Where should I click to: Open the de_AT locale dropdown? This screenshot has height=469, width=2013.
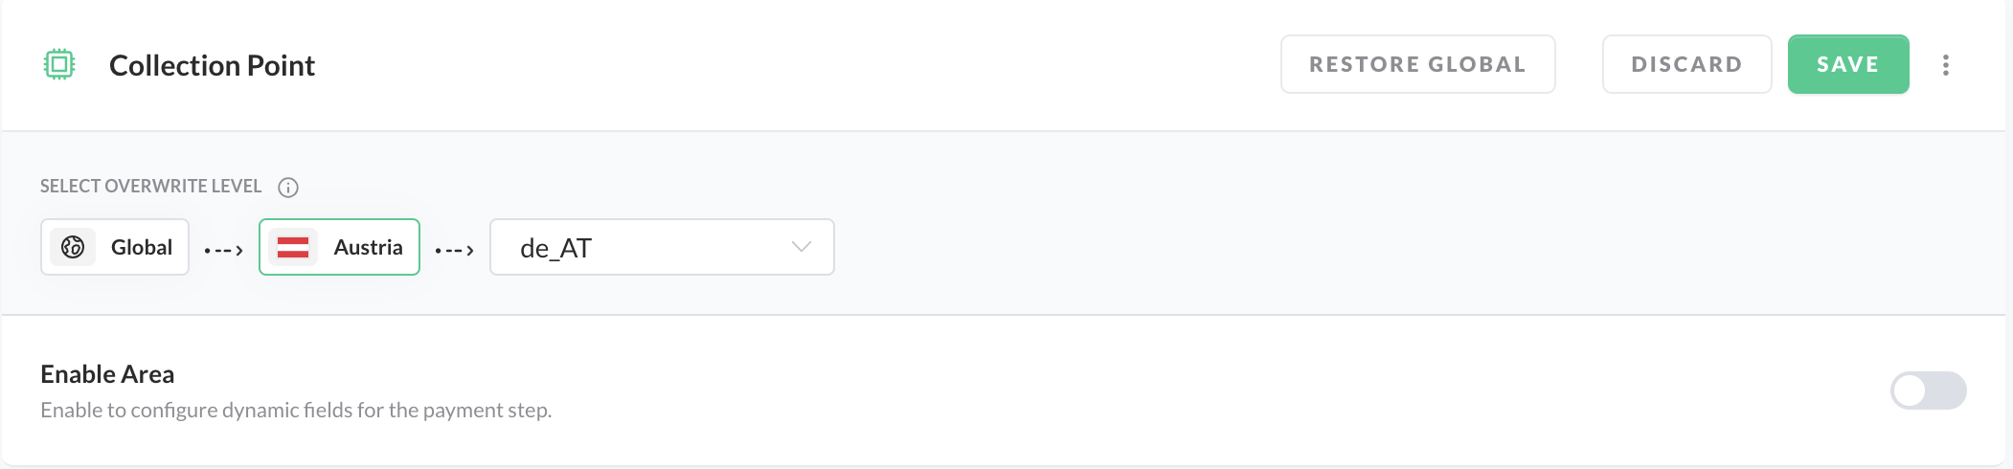[661, 247]
